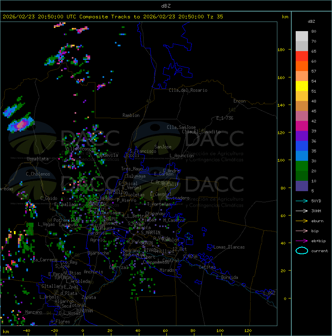Select the Tulumaya map label
The width and height of the screenshot is (332, 336).
coord(136,176)
